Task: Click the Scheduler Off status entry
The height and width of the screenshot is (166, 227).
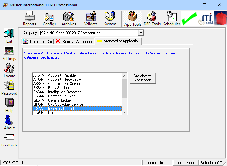Action: (211, 163)
